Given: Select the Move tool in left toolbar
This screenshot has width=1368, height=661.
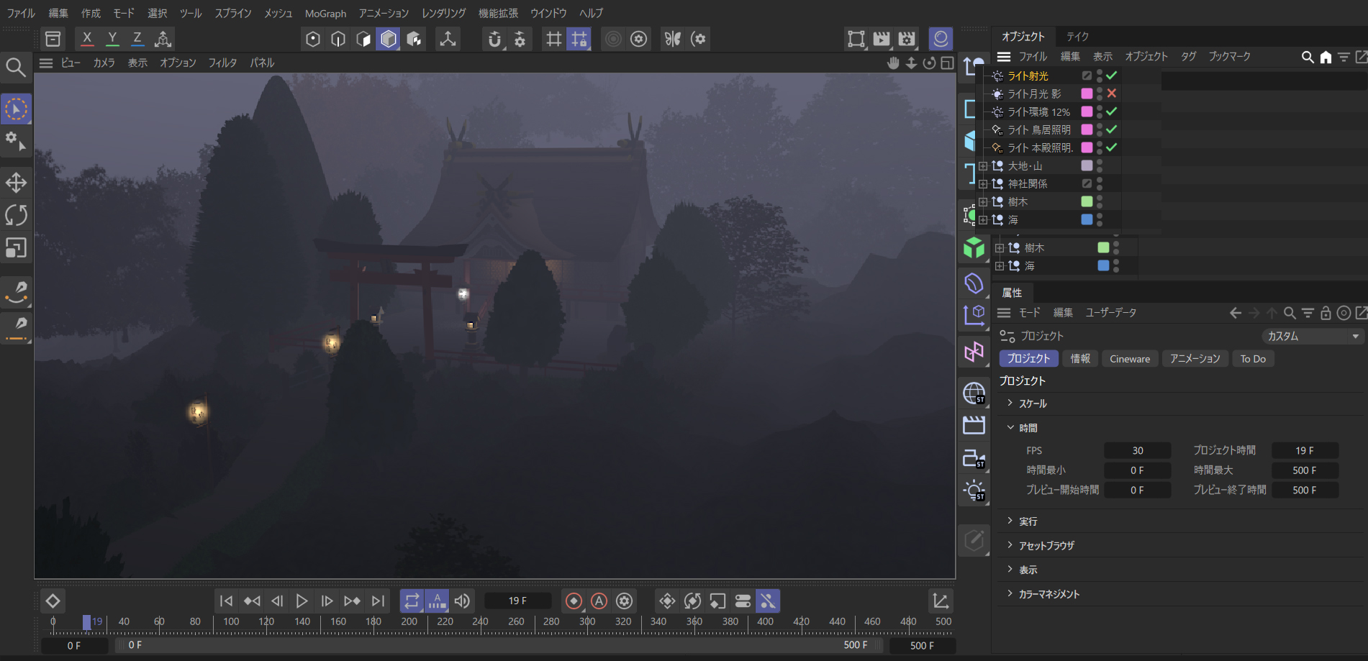Looking at the screenshot, I should pyautogui.click(x=16, y=183).
